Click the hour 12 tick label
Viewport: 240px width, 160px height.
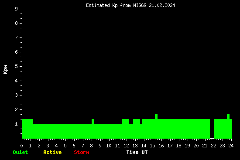(x=126, y=146)
